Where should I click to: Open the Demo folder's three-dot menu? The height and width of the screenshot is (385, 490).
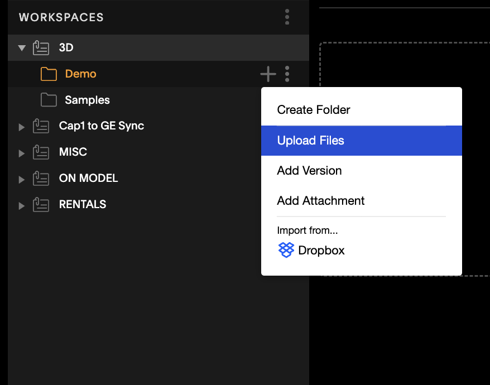click(287, 74)
